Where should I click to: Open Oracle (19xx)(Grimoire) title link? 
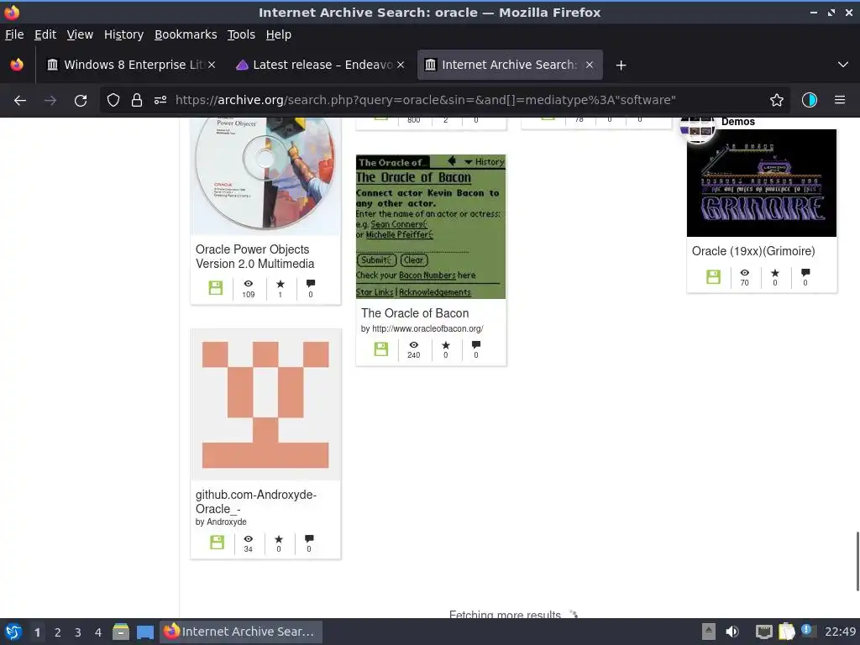coord(753,251)
